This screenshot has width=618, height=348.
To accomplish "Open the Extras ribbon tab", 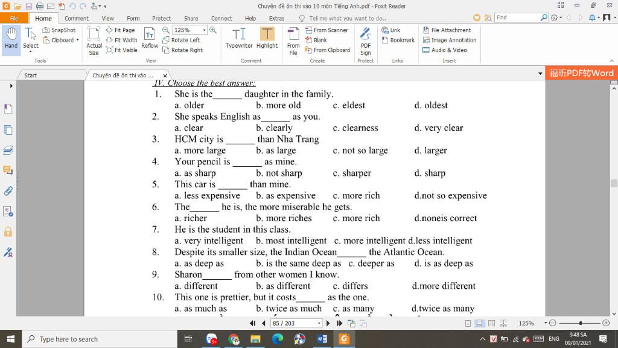I will 276,18.
